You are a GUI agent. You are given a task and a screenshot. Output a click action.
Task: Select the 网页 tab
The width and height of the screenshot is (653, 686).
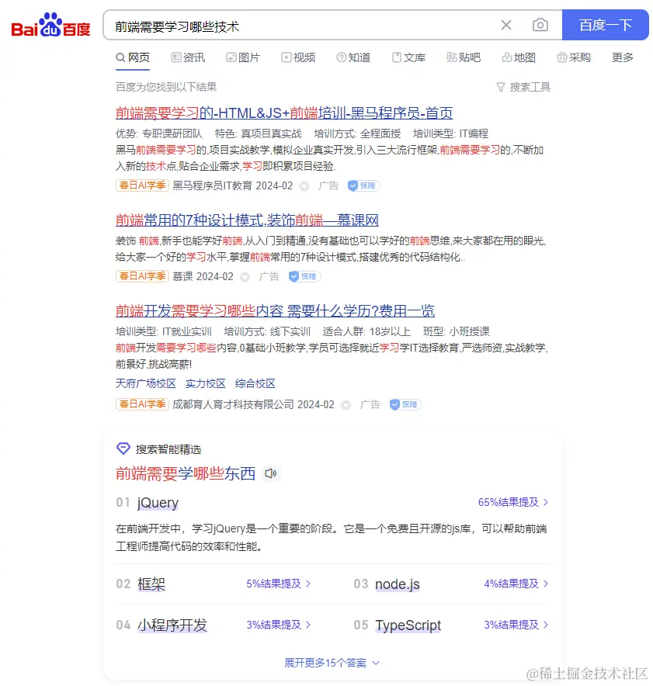[133, 57]
